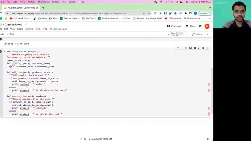
Task: Open the Inbox Gmail bookmark
Action: (126, 18)
